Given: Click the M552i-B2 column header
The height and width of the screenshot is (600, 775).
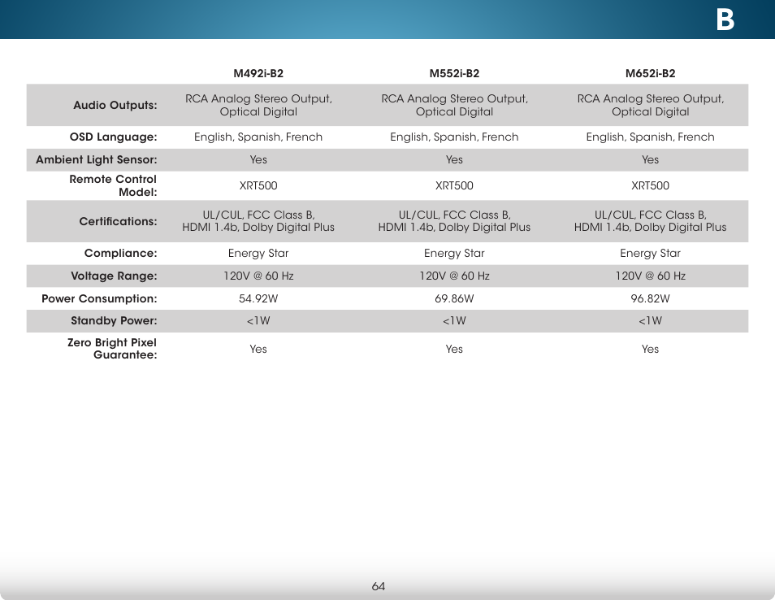Looking at the screenshot, I should point(454,74).
